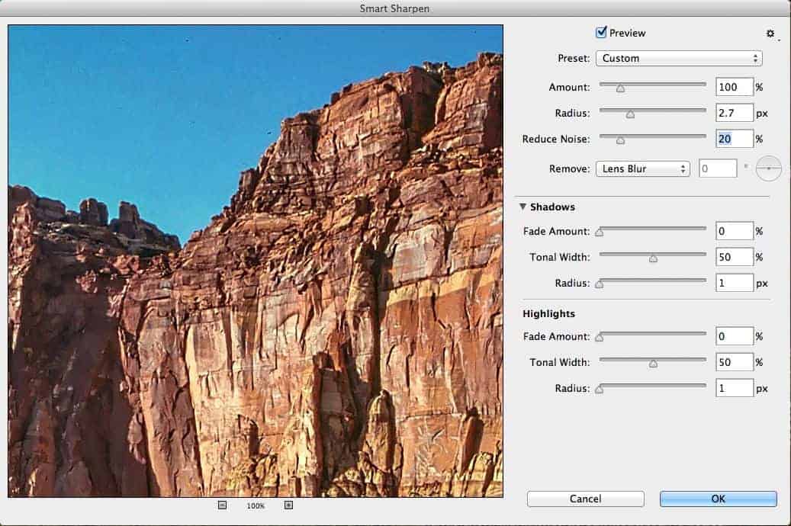
Task: Select the angle field showing 0
Action: [x=717, y=168]
